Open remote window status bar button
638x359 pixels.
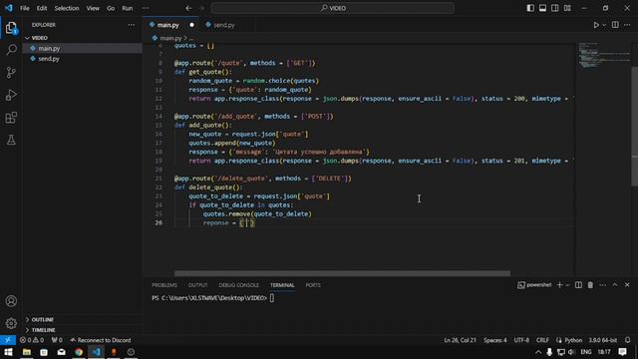click(8, 340)
